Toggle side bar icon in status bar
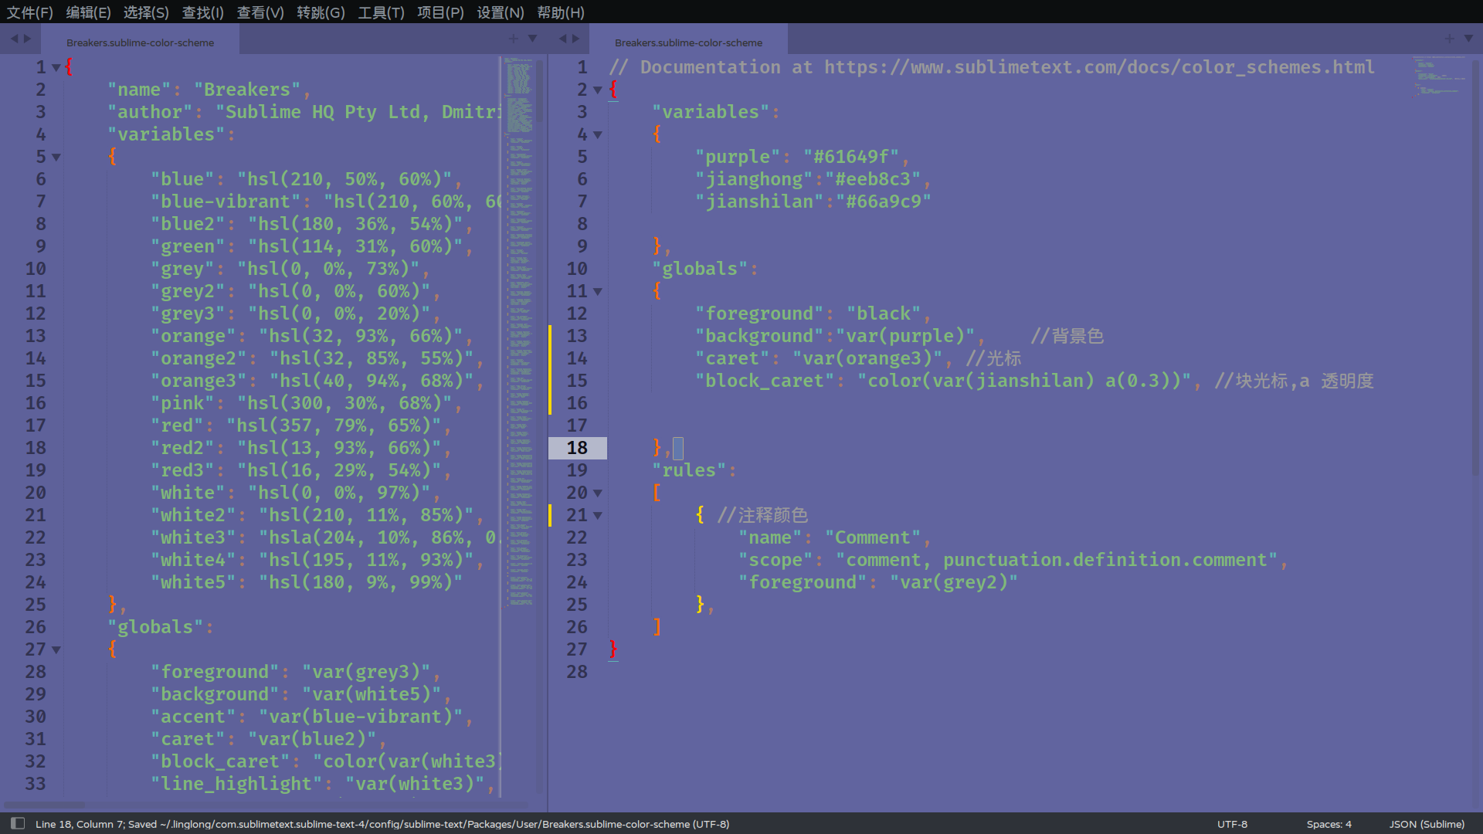This screenshot has width=1483, height=834. (x=18, y=823)
